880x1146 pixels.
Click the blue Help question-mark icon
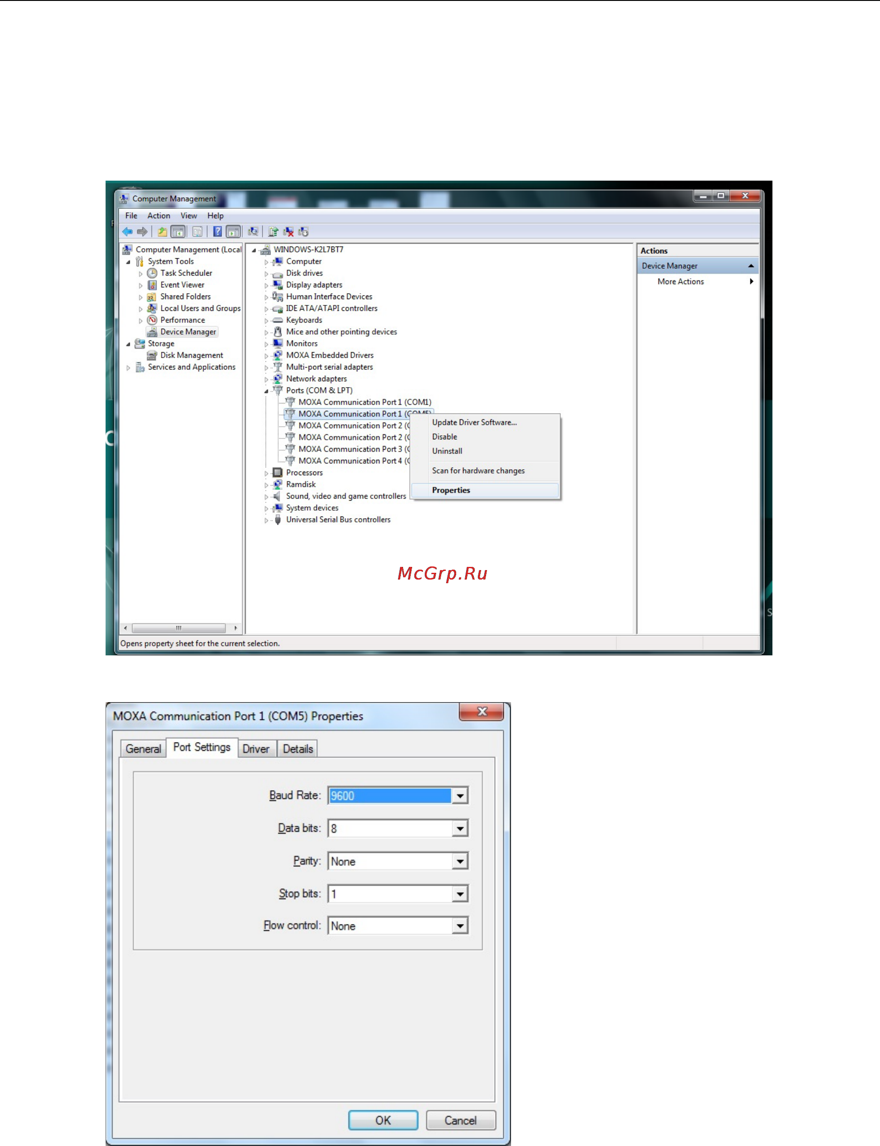217,231
